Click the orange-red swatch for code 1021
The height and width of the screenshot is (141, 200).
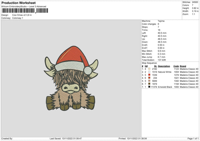149,78
